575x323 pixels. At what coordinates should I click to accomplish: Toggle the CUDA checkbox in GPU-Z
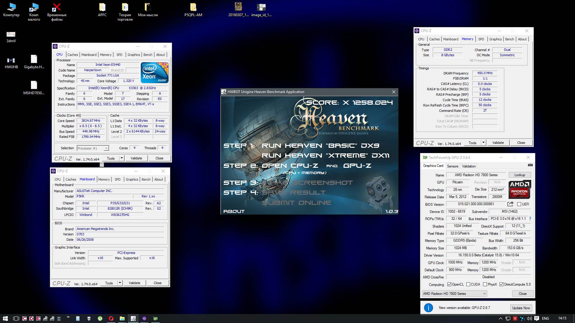[x=468, y=284]
